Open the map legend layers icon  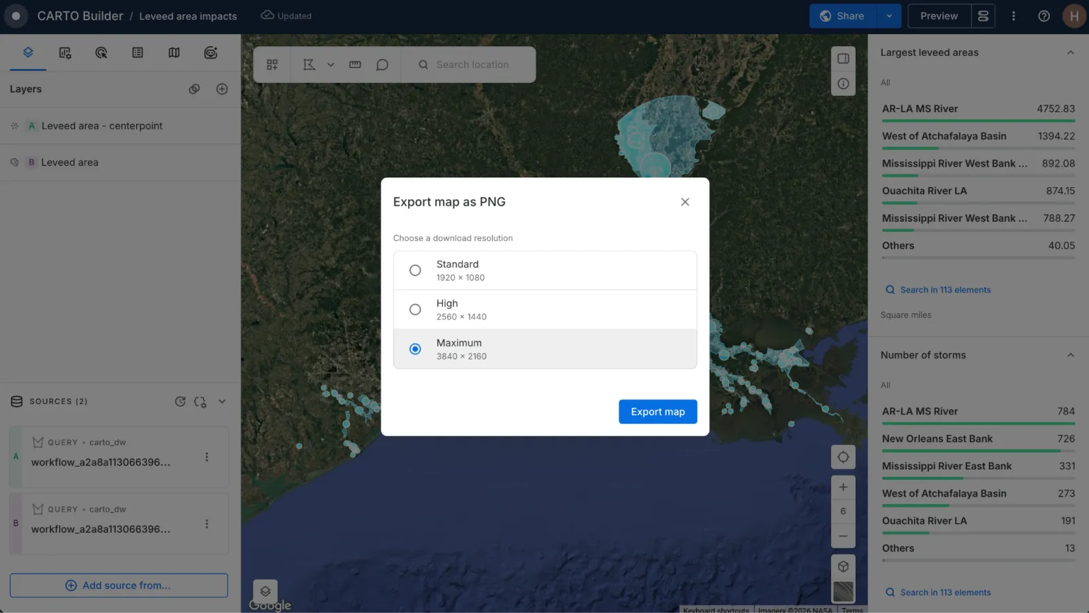tap(265, 591)
